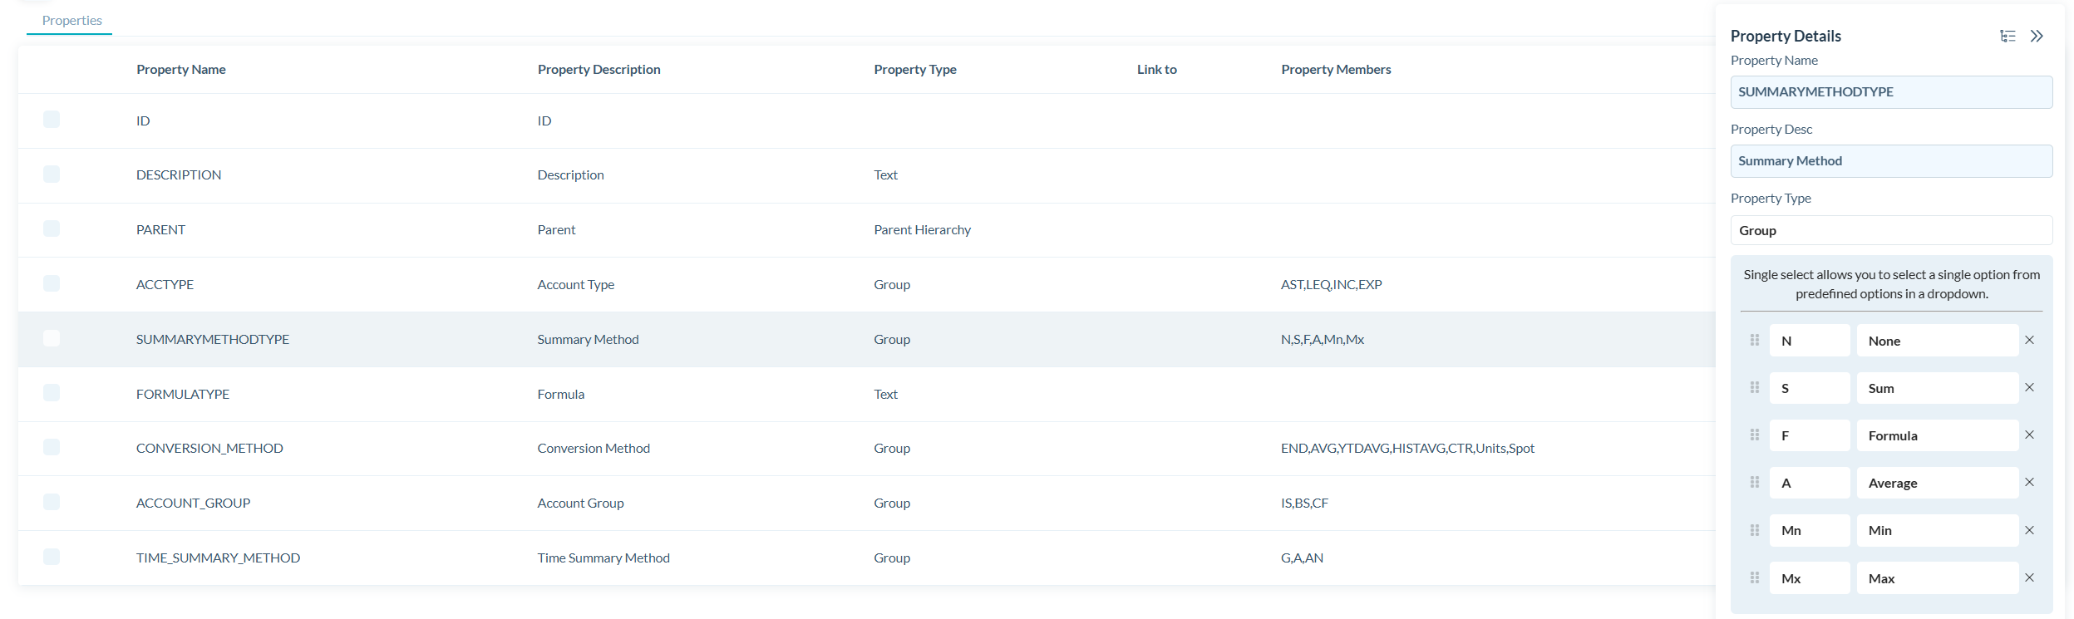The width and height of the screenshot is (2074, 619).
Task: Select the checkbox for the FORMULATYPE property
Action: (x=52, y=392)
